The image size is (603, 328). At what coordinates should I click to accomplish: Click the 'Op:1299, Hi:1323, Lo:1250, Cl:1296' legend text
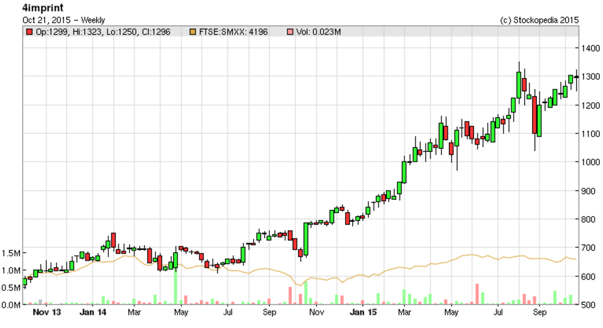pos(102,32)
